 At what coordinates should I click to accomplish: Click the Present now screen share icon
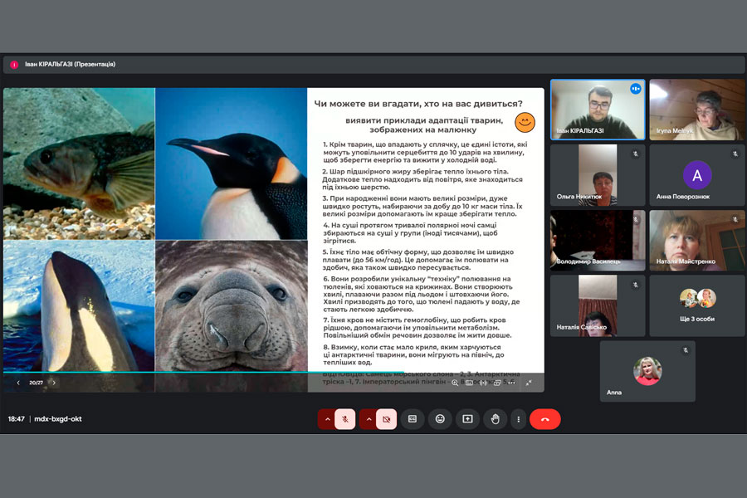(467, 419)
